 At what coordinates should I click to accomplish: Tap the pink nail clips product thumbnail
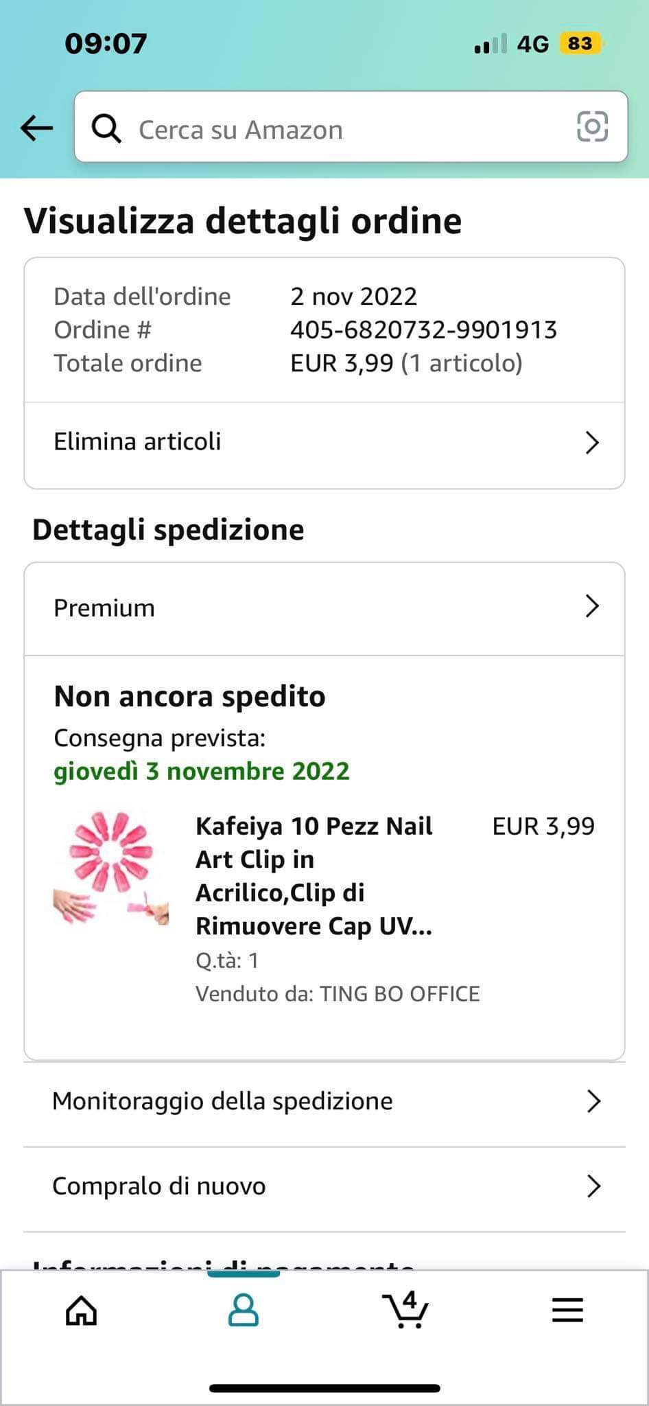[x=111, y=868]
